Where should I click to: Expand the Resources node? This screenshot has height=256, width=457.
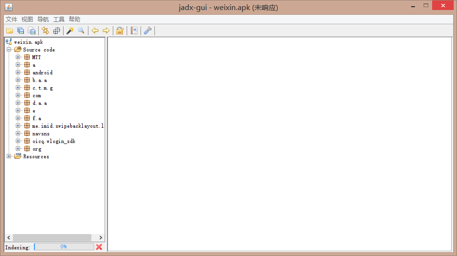click(9, 156)
